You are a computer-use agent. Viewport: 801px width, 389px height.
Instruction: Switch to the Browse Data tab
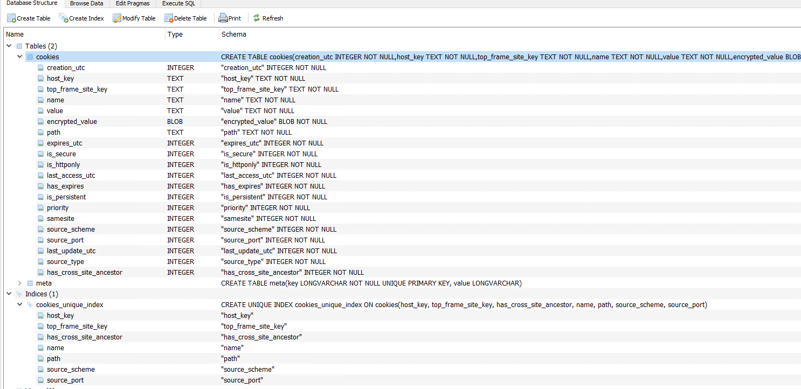coord(86,4)
